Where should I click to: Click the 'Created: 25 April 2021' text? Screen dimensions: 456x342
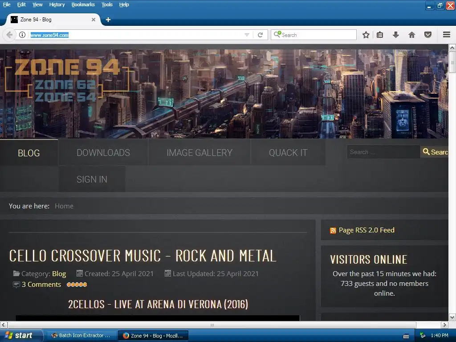pos(118,274)
